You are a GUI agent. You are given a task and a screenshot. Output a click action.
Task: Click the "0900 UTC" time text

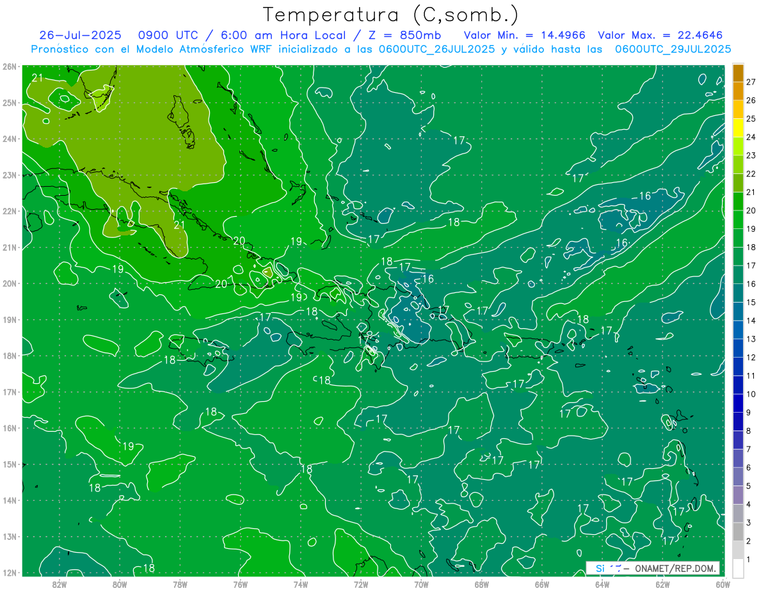pos(170,35)
